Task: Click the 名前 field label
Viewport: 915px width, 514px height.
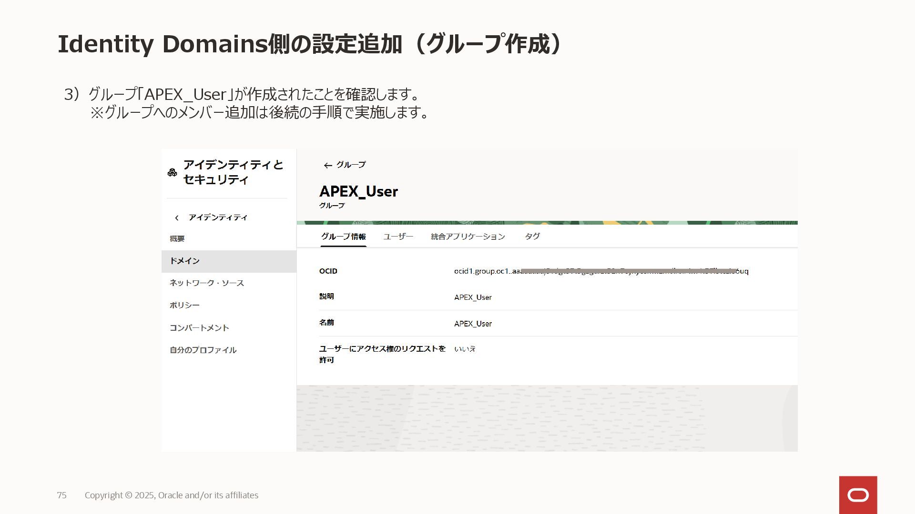Action: click(326, 323)
